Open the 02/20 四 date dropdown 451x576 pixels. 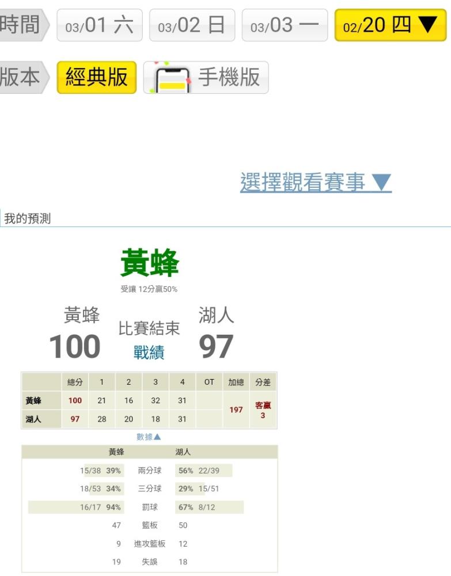coord(391,25)
